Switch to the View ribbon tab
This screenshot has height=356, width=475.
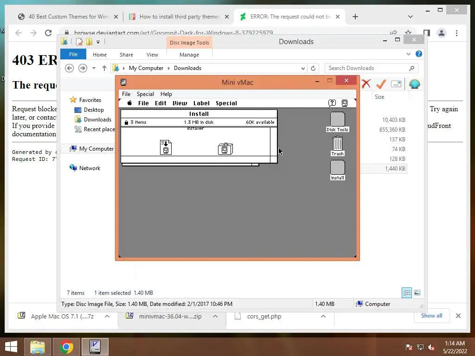[x=152, y=55]
